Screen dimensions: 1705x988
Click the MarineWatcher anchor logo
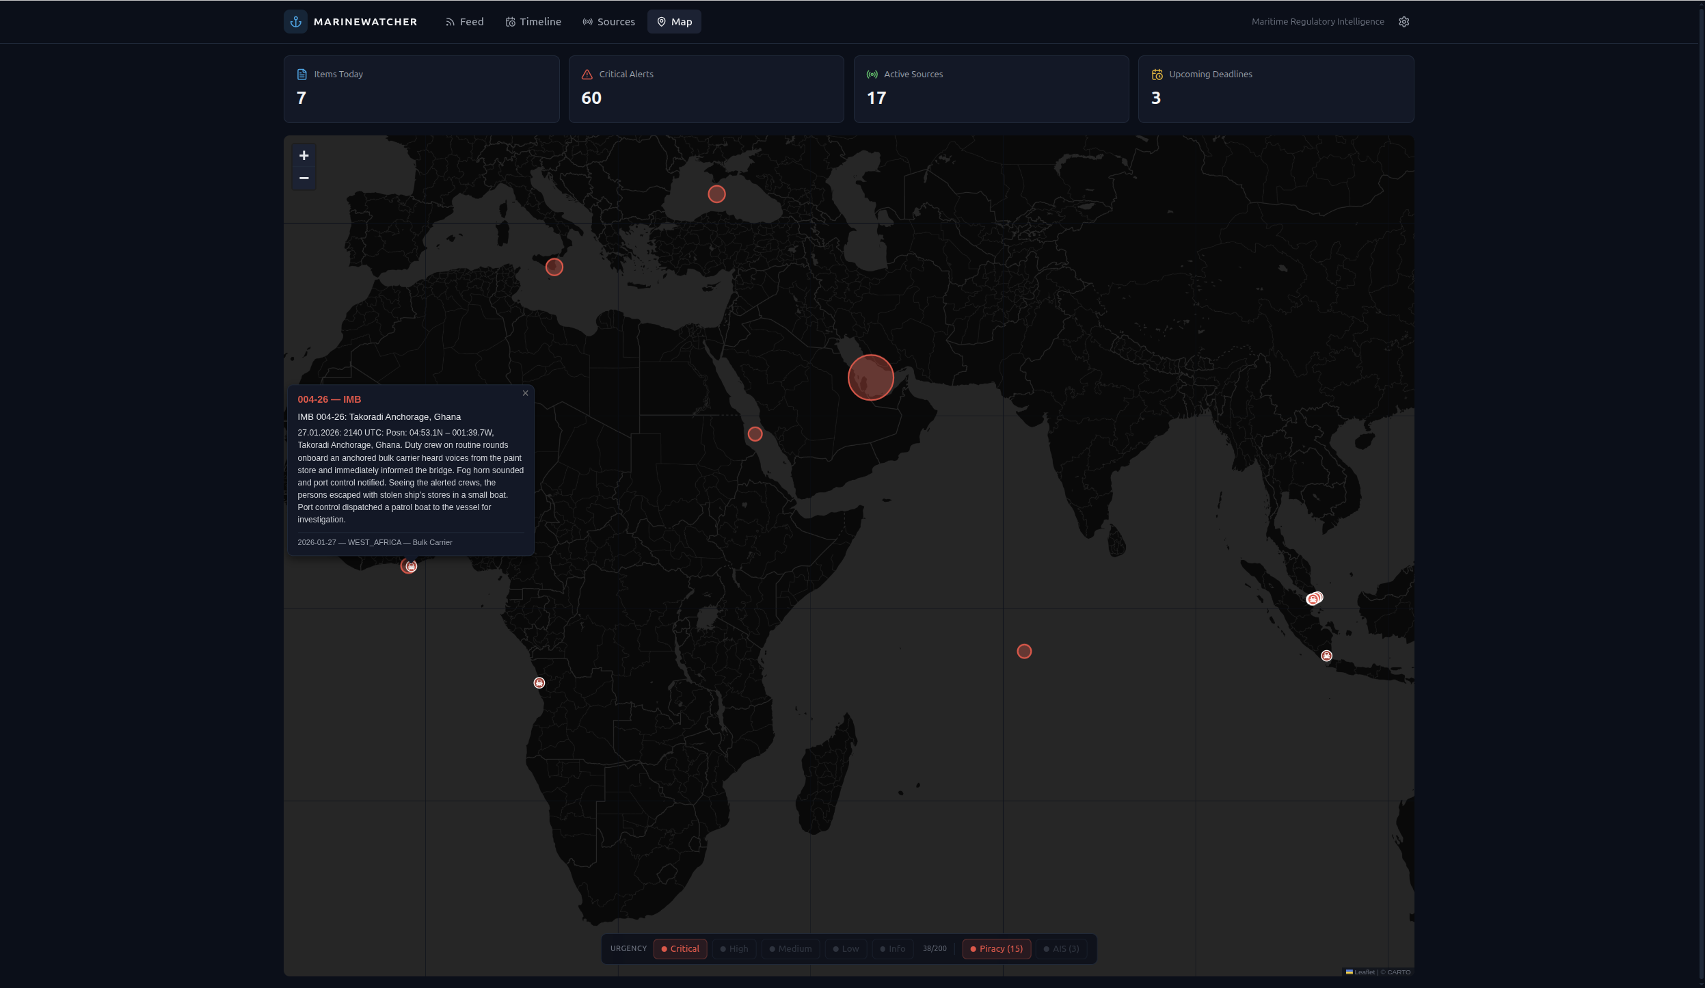pyautogui.click(x=296, y=21)
